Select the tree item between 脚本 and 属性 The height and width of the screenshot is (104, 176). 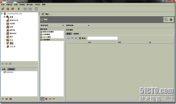pyautogui.click(x=11, y=40)
